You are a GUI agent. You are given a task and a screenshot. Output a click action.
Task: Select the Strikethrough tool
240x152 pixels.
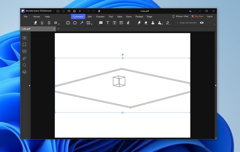[49, 23]
